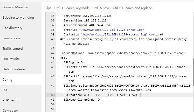Place cursor on ServerName line
Image resolution: width=194 pixels, height=112 pixels.
point(87,16)
